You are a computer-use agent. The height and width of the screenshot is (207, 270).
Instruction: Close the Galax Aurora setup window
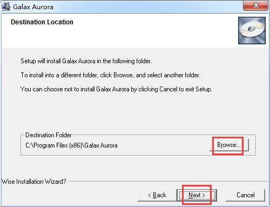tap(255, 5)
